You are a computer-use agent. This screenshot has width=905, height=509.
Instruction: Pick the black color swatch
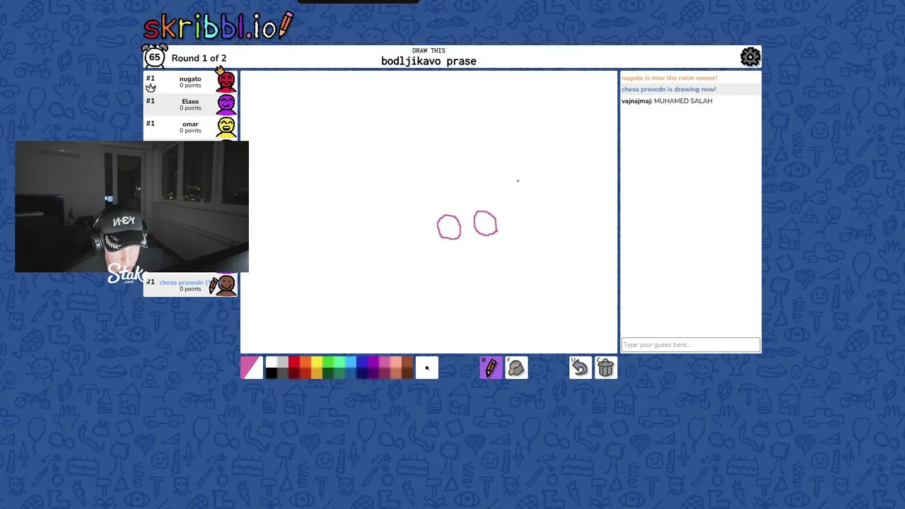point(271,373)
